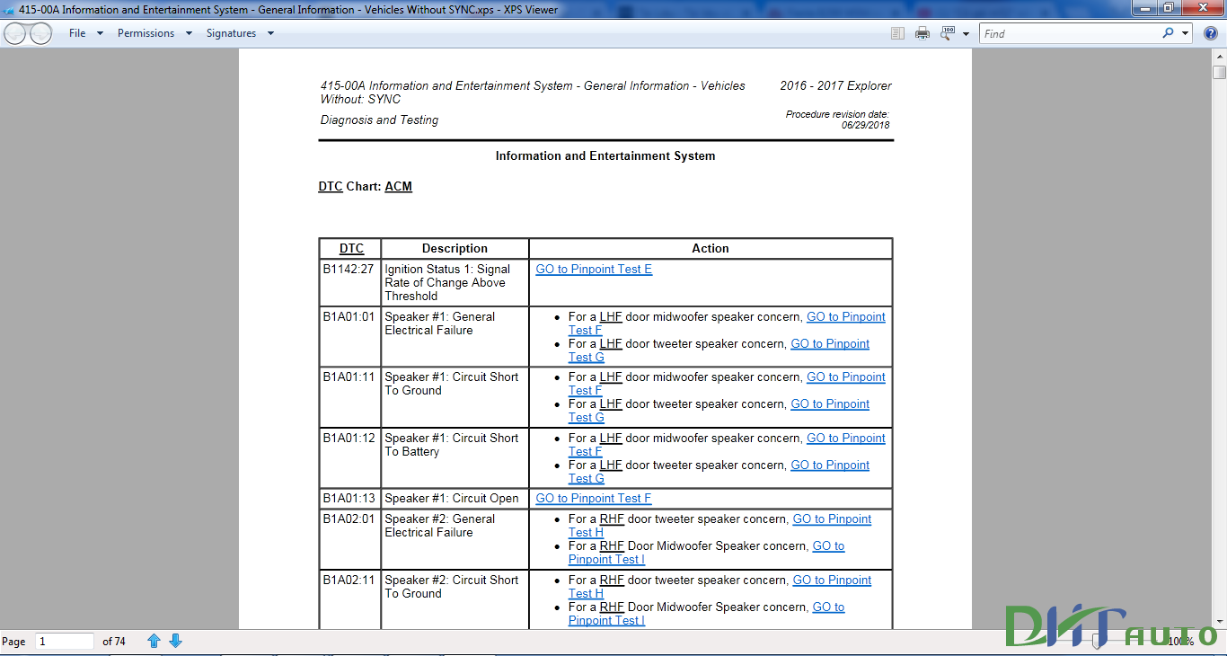Screen dimensions: 1227x656
Task: Follow the GO to Pinpoint Test E link
Action: point(594,270)
